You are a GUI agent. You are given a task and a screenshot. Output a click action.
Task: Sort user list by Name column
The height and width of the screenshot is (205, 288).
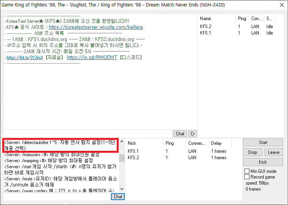coord(217,19)
